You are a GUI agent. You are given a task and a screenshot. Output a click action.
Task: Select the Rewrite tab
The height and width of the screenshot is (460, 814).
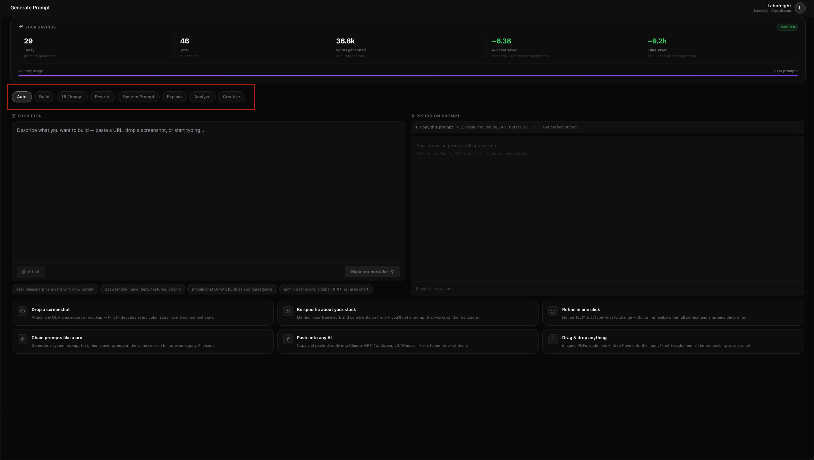tap(103, 97)
